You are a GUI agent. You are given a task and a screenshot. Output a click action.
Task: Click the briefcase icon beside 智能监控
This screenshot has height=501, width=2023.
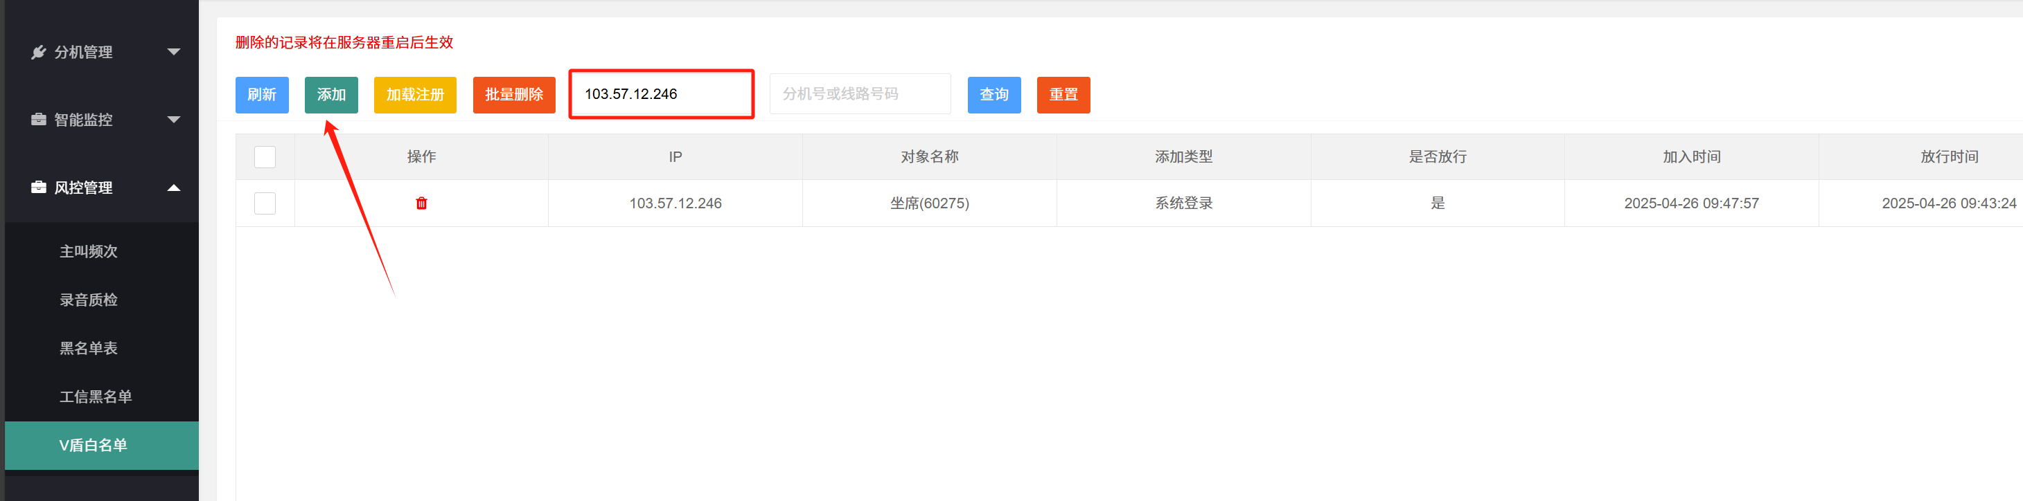click(37, 119)
